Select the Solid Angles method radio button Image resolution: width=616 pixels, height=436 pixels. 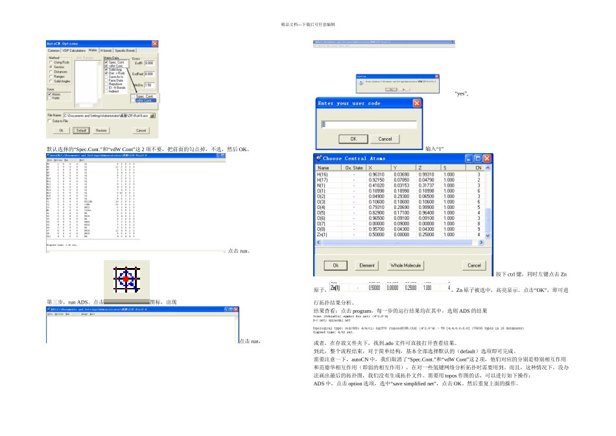(51, 81)
